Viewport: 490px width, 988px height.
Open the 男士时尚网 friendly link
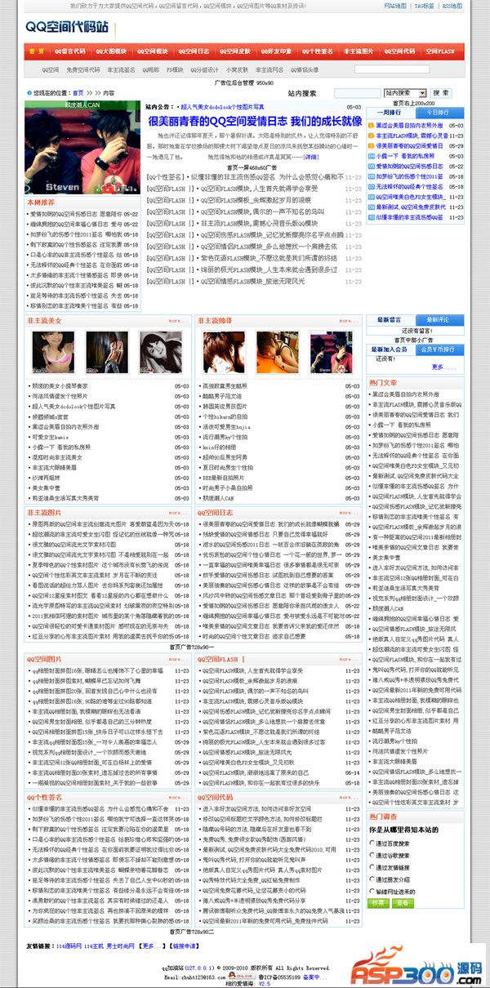click(120, 946)
